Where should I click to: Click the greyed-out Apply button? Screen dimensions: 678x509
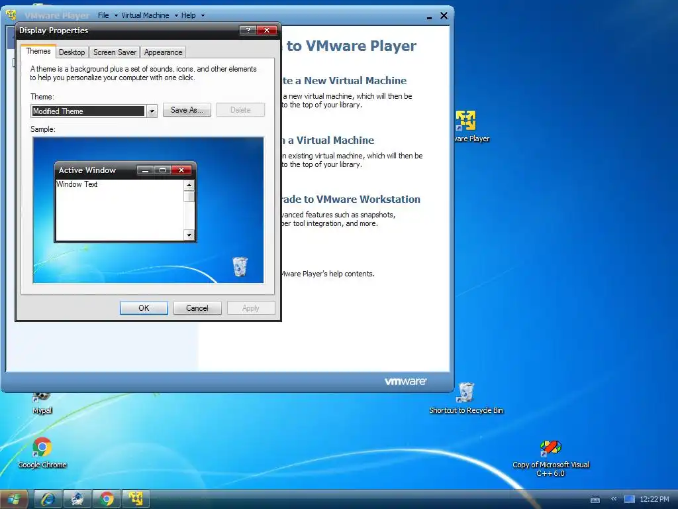(x=251, y=308)
